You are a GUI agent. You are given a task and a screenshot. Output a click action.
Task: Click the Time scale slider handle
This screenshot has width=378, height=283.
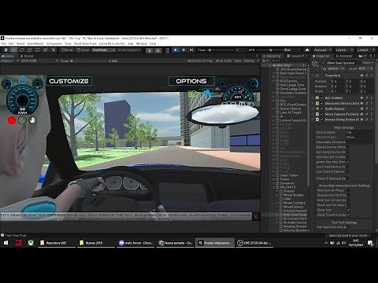pos(209,50)
